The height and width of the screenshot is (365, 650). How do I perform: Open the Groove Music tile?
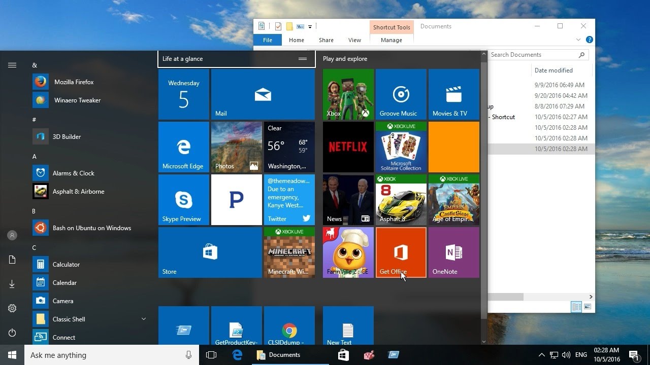click(x=401, y=94)
